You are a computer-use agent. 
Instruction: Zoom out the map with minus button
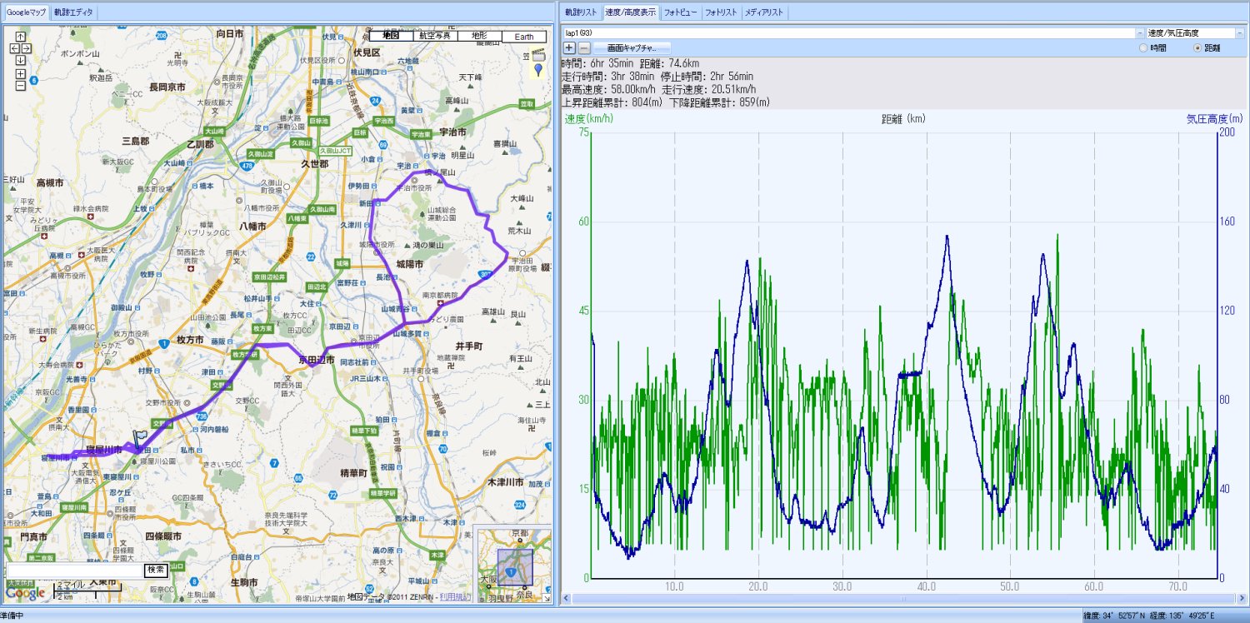[x=21, y=86]
